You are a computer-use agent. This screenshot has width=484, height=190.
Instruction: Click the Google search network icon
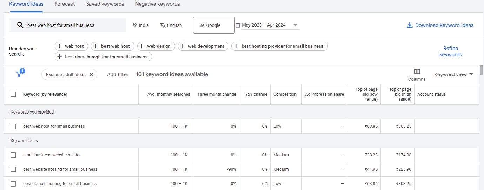point(202,25)
